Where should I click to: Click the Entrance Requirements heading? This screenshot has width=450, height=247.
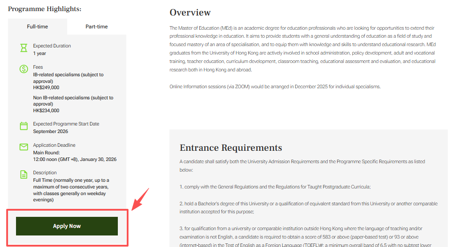[x=230, y=148]
